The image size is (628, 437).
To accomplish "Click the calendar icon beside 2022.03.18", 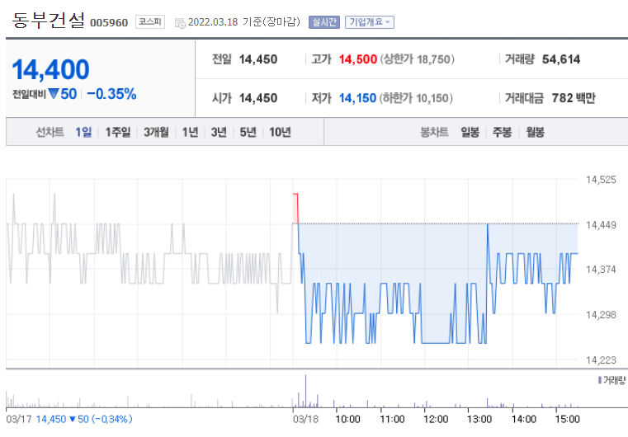I will pyautogui.click(x=180, y=23).
